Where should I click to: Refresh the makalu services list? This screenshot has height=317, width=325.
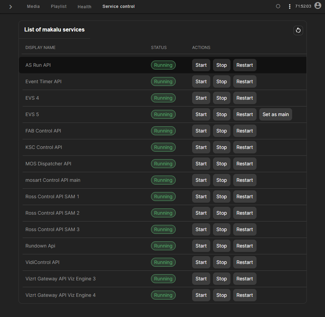[x=298, y=30]
